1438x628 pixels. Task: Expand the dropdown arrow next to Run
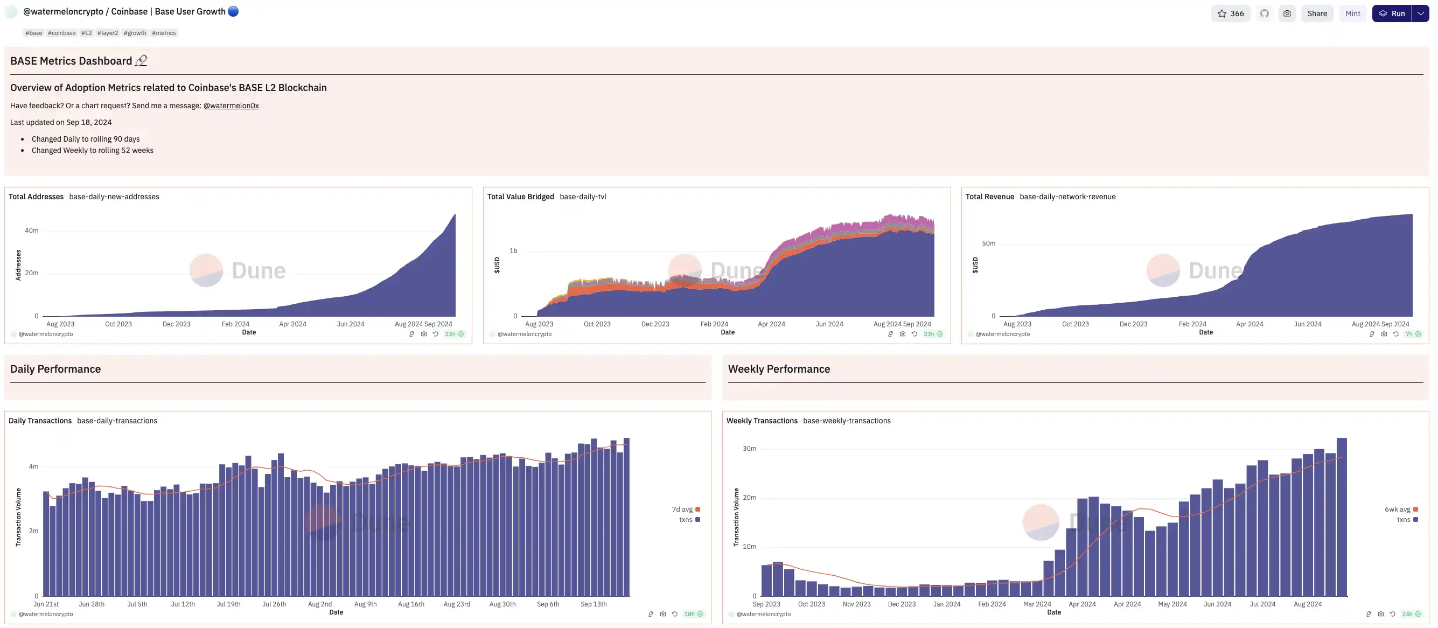pos(1420,13)
